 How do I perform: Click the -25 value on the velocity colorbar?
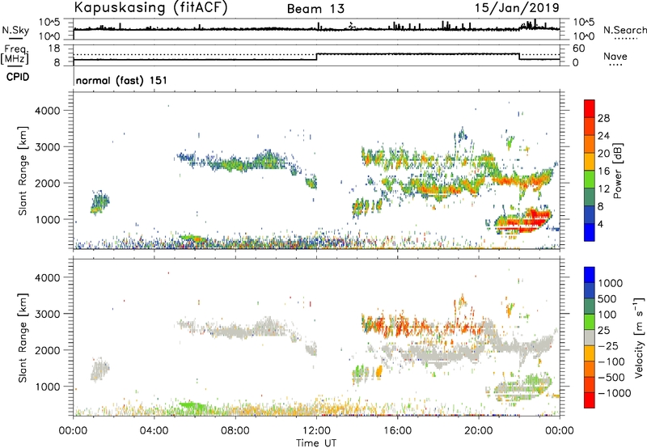609,345
